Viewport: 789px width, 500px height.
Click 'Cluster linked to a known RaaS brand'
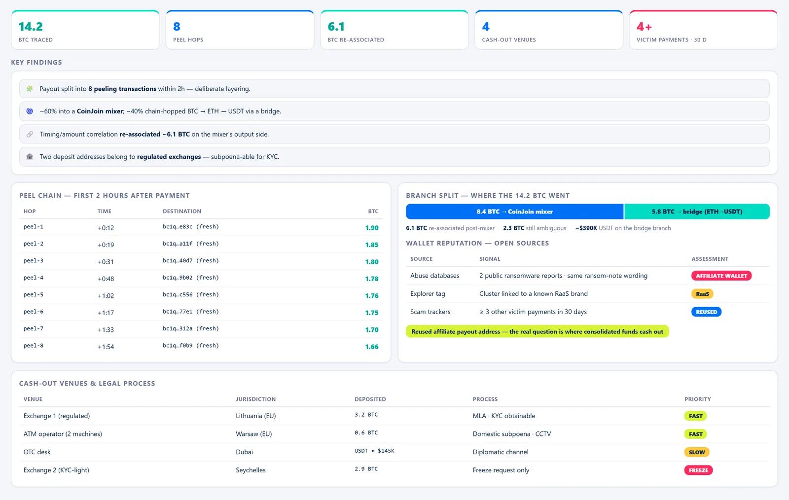(534, 294)
